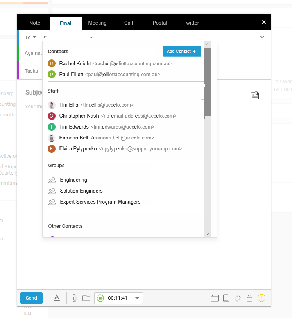The height and width of the screenshot is (318, 292).
Task: Pause the running green timer
Action: [100, 298]
